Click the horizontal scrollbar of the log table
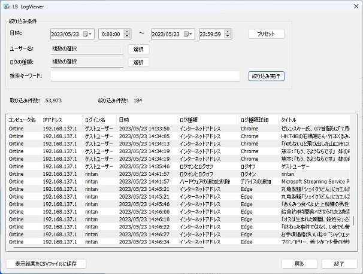 [108, 248]
